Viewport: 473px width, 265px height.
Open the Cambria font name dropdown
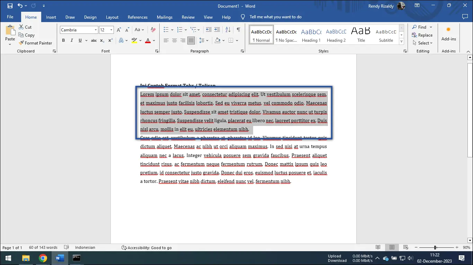pyautogui.click(x=96, y=30)
